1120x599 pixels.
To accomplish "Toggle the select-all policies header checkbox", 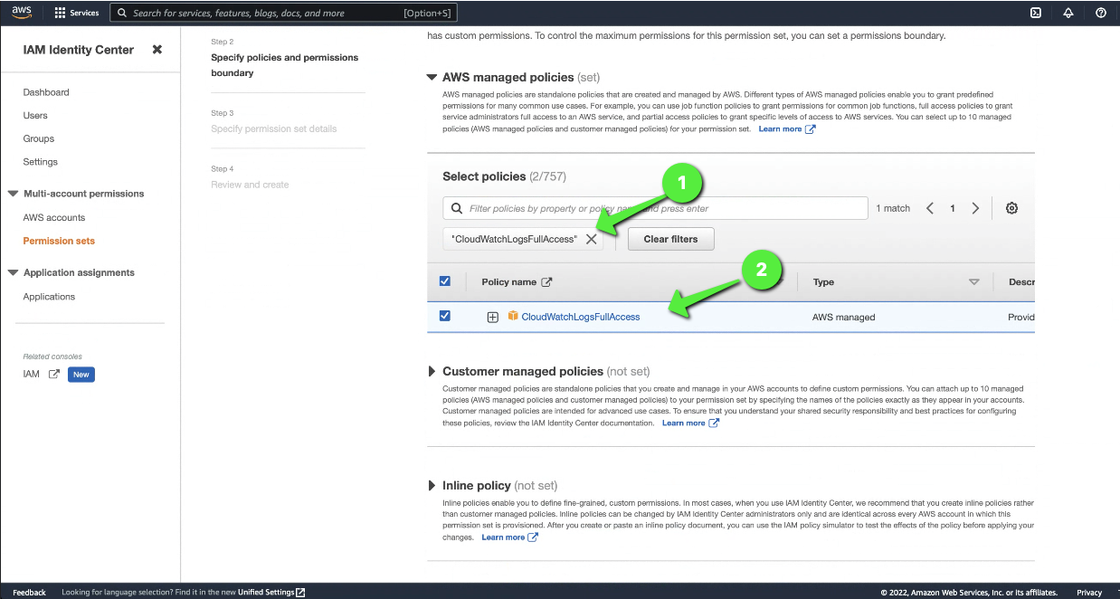I will (x=444, y=281).
